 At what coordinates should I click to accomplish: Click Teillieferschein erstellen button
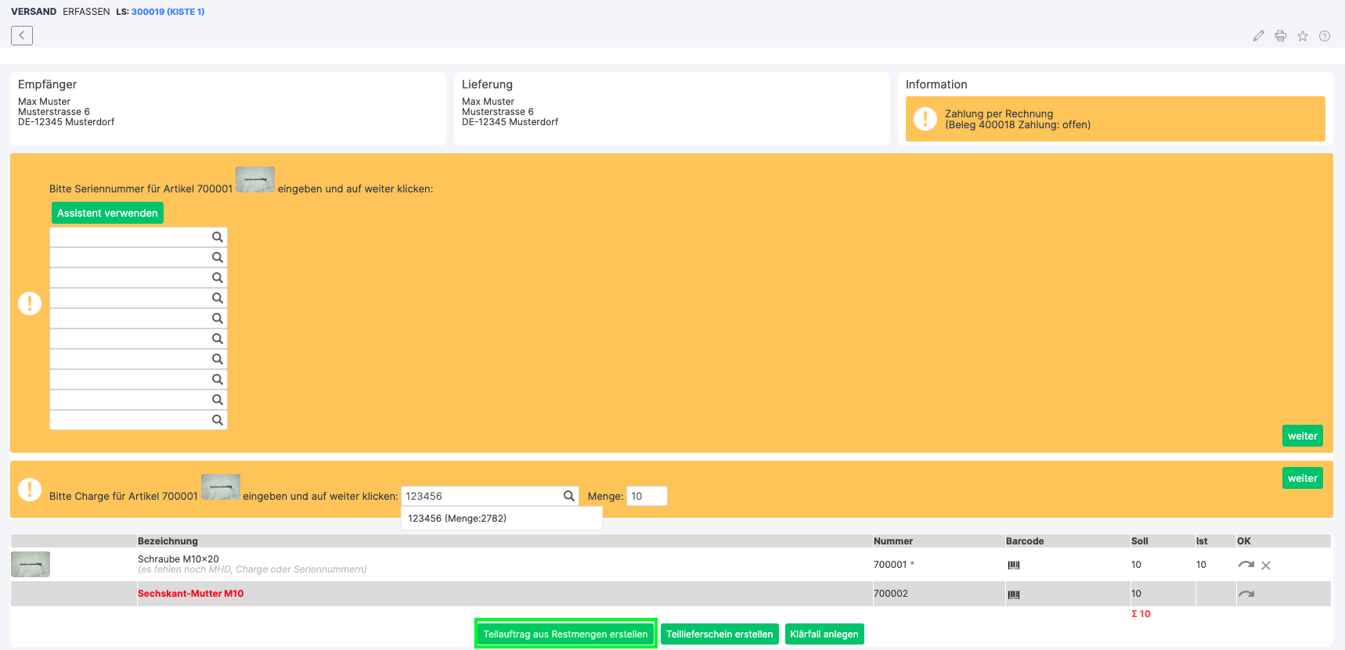(x=719, y=634)
